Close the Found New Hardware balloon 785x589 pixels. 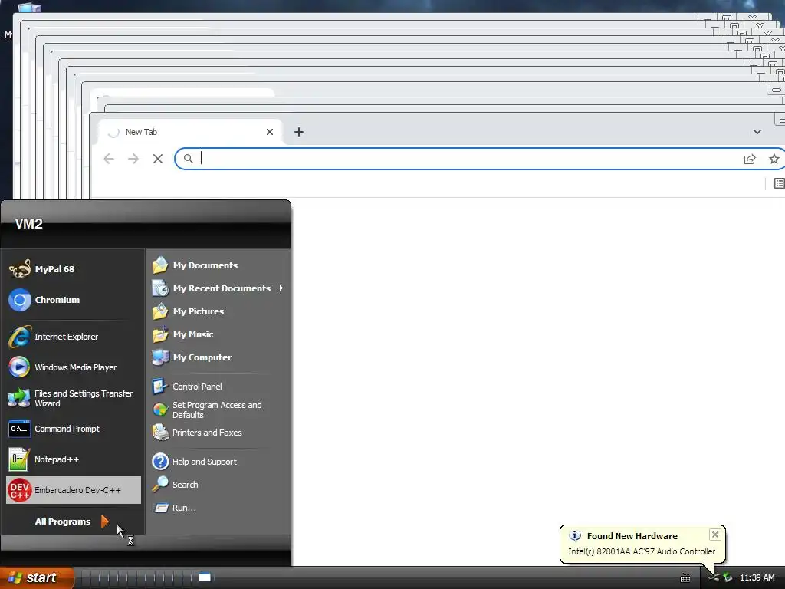tap(715, 535)
